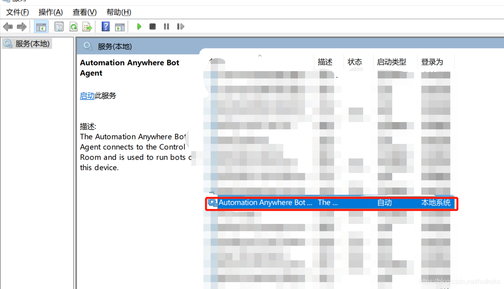Click the Back navigation arrow

8,26
